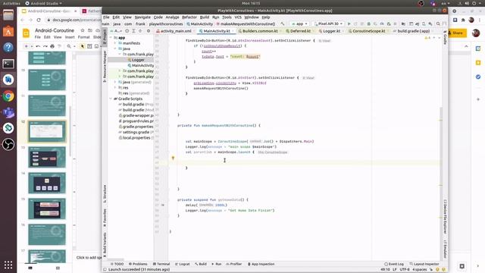Open the Profiler tool window
The width and height of the screenshot is (485, 273).
point(234,264)
